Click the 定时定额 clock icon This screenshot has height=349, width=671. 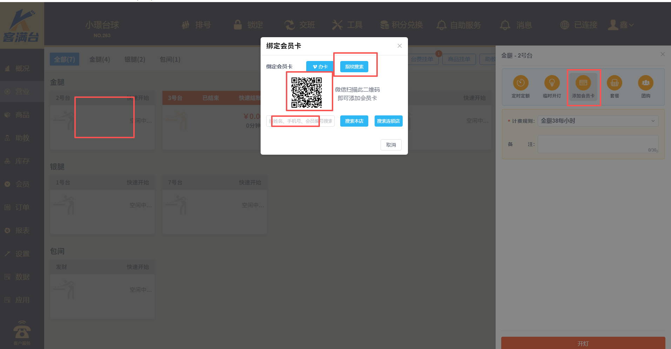(521, 83)
